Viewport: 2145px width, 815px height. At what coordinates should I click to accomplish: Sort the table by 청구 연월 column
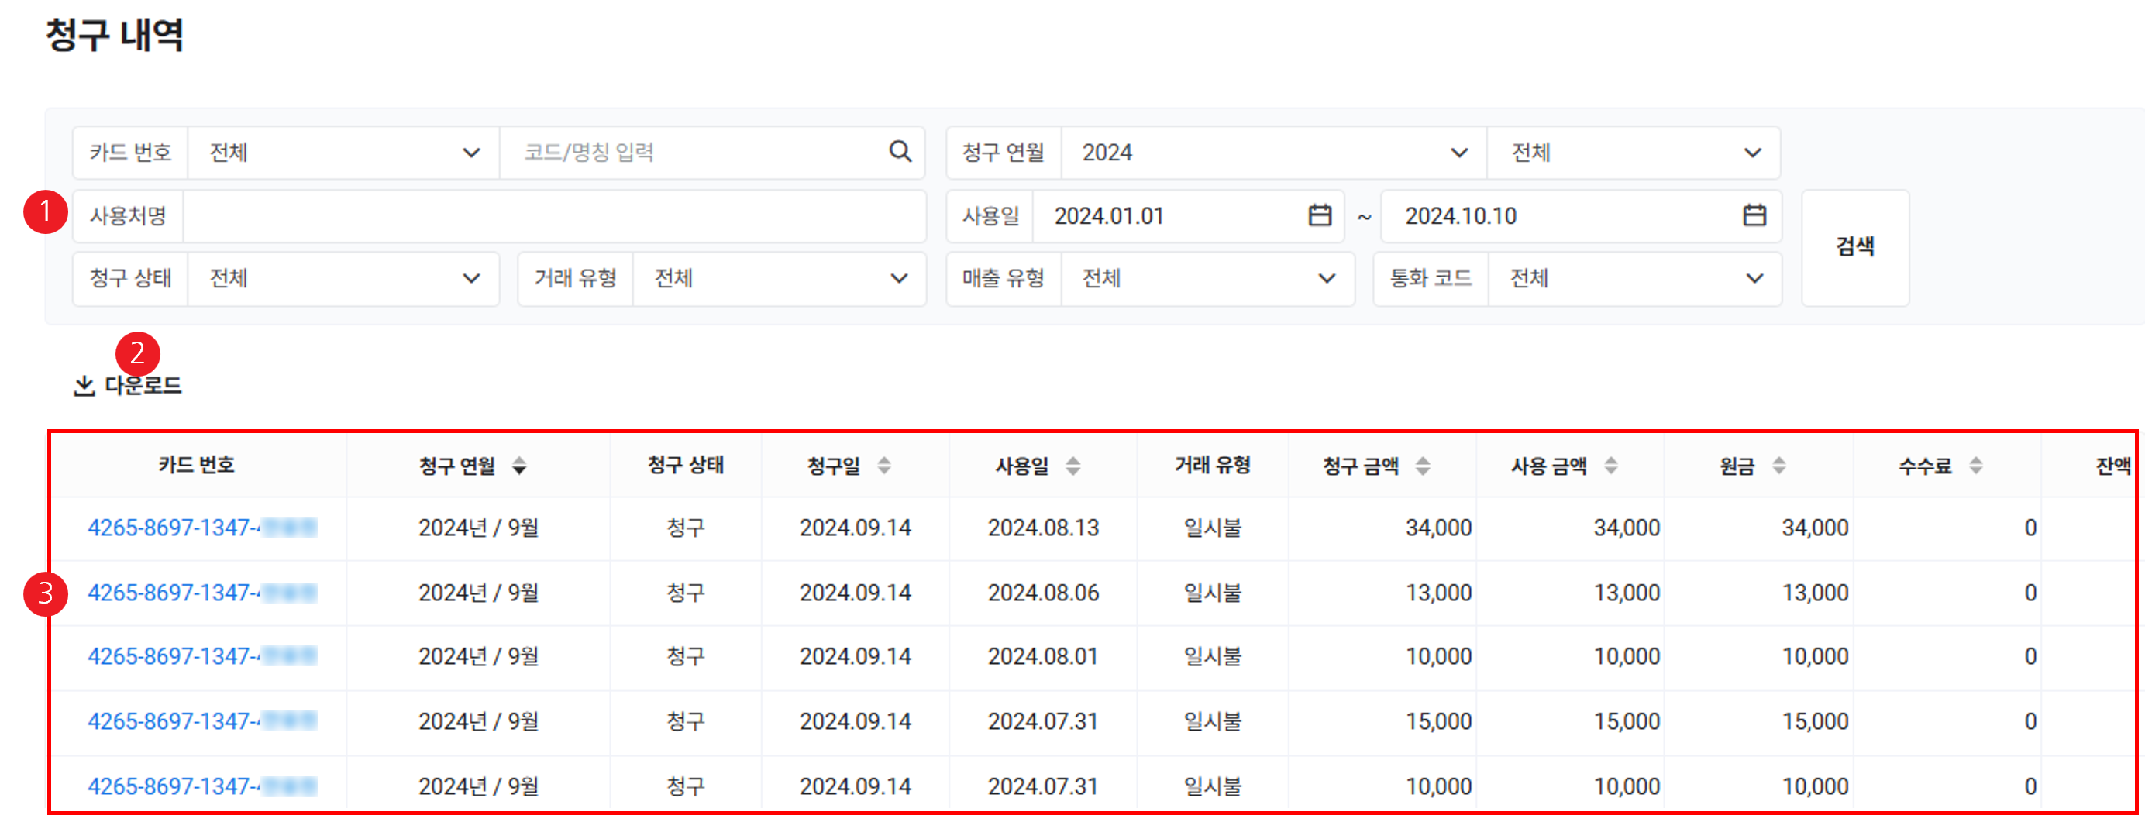coord(518,466)
